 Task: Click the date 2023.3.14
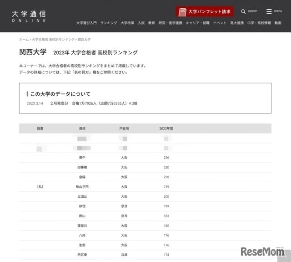35,103
